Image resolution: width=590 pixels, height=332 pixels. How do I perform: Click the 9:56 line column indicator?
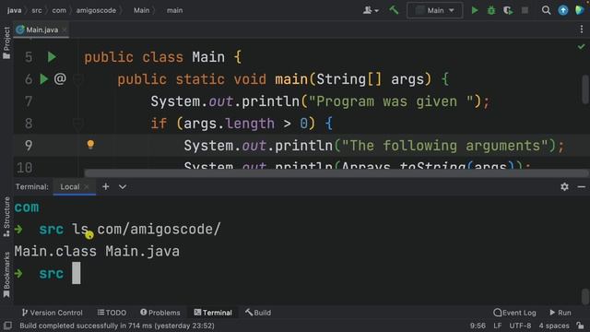(478, 326)
